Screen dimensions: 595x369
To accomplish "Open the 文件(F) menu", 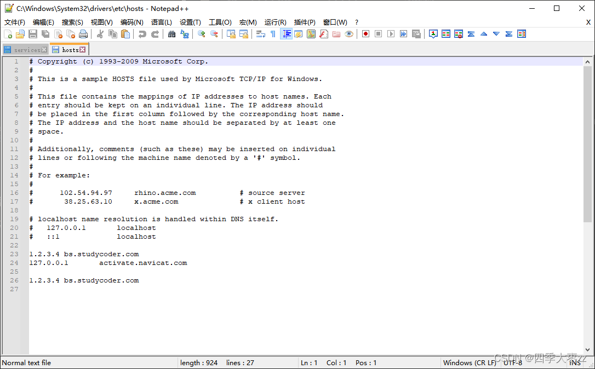I will click(14, 22).
